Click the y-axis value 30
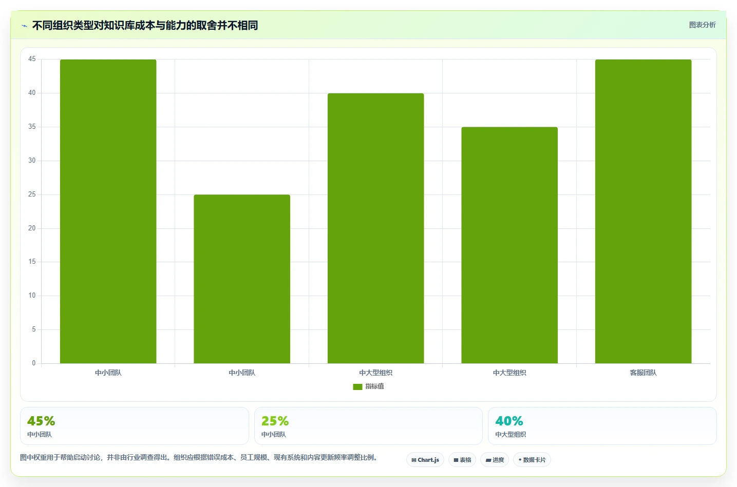Viewport: 737px width, 487px height. click(x=32, y=161)
